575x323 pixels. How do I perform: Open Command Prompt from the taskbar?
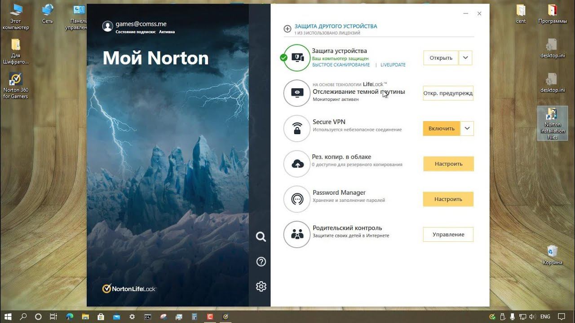[x=148, y=317]
